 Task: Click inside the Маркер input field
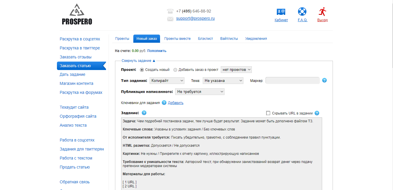click(x=292, y=80)
